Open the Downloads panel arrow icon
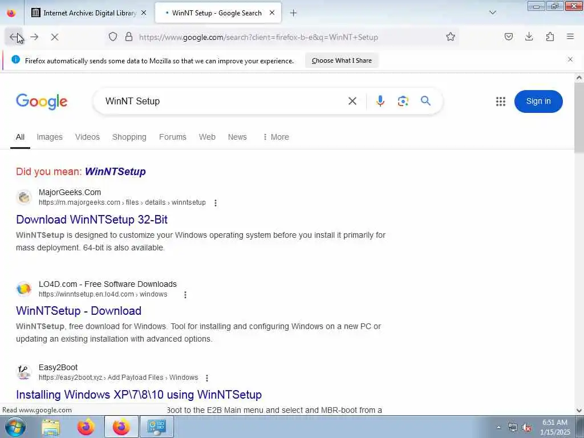 [x=529, y=36]
